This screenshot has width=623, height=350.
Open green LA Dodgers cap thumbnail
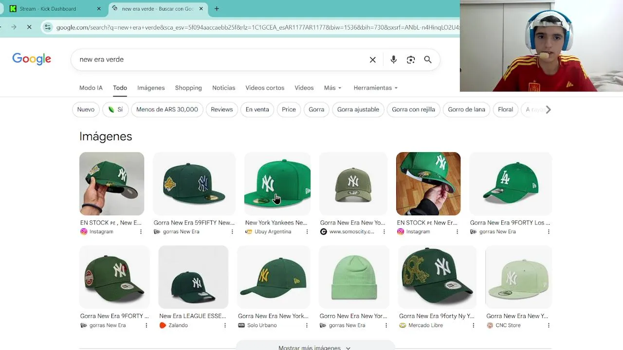coord(511,184)
